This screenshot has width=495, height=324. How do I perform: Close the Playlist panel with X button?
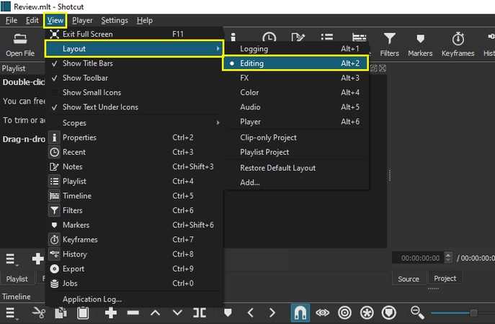click(383, 68)
